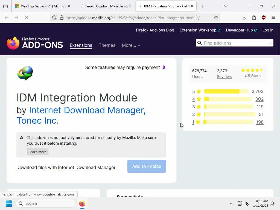The width and height of the screenshot is (280, 210).
Task: Click Learn more button
Action: (37, 152)
